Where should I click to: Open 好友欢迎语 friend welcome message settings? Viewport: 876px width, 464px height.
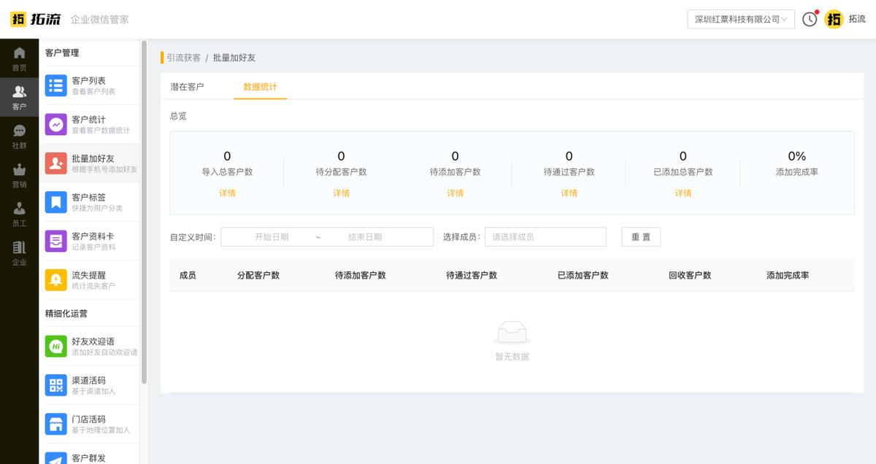coord(56,346)
